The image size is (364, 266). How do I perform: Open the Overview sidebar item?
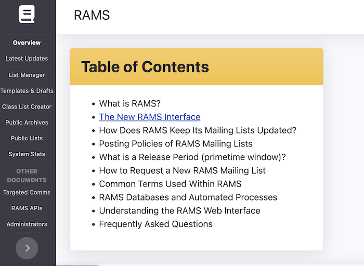click(27, 43)
